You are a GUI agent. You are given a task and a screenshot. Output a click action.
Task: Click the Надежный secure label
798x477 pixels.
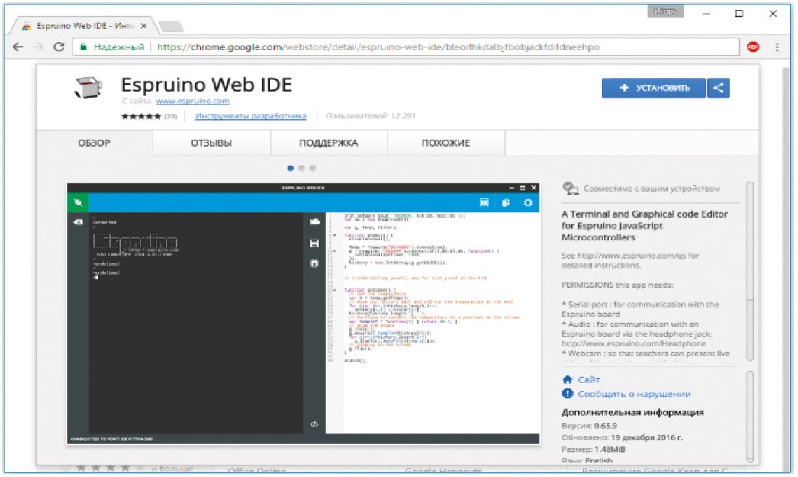(119, 47)
